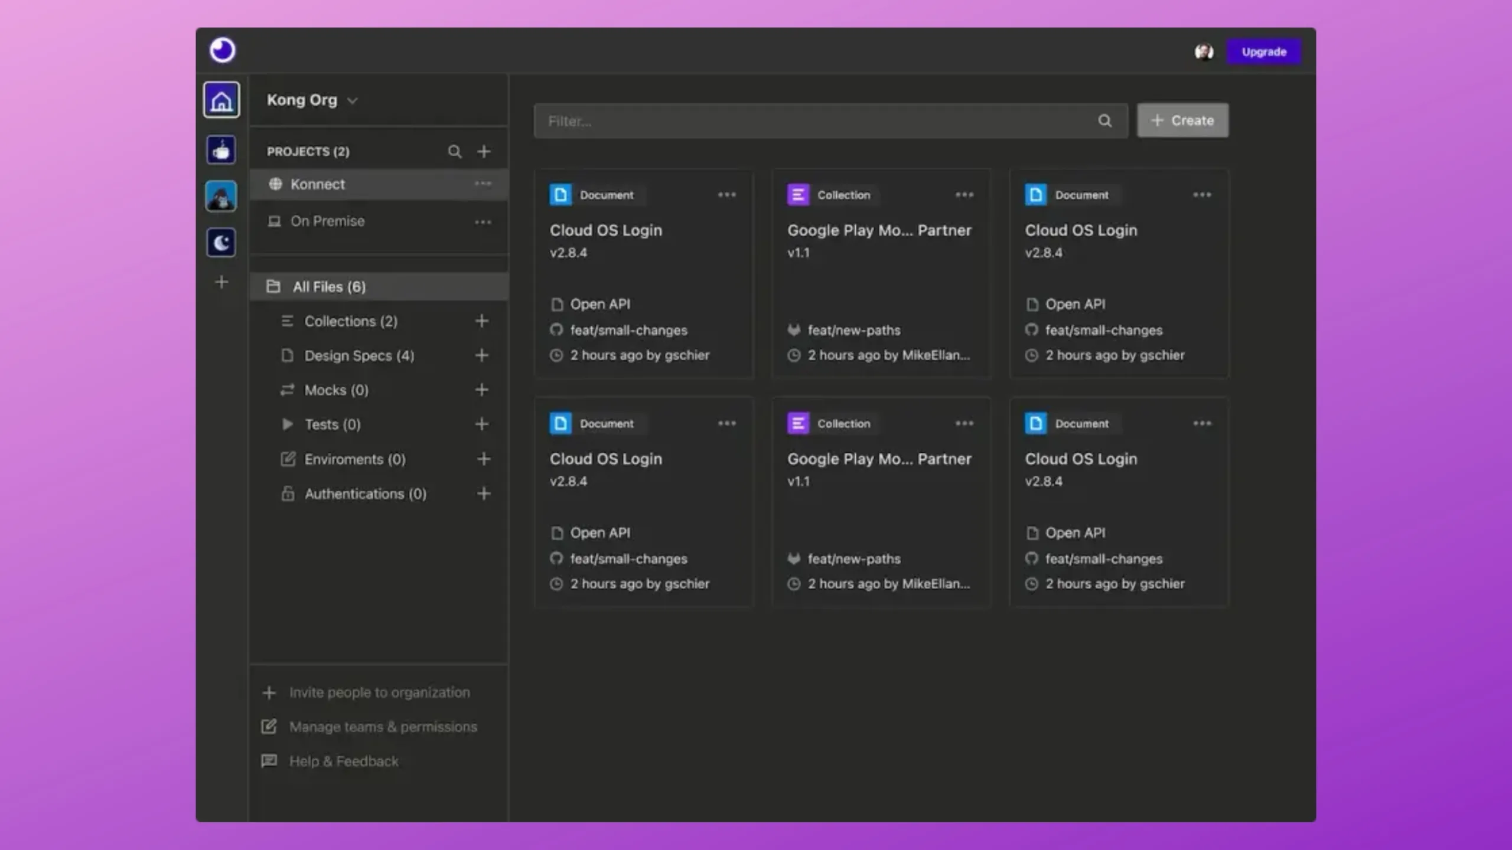Open Help & Feedback
1512x850 pixels.
(330, 761)
